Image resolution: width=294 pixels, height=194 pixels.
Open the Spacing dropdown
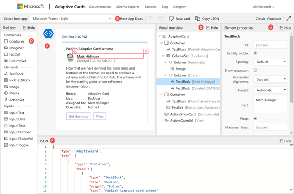(270, 62)
